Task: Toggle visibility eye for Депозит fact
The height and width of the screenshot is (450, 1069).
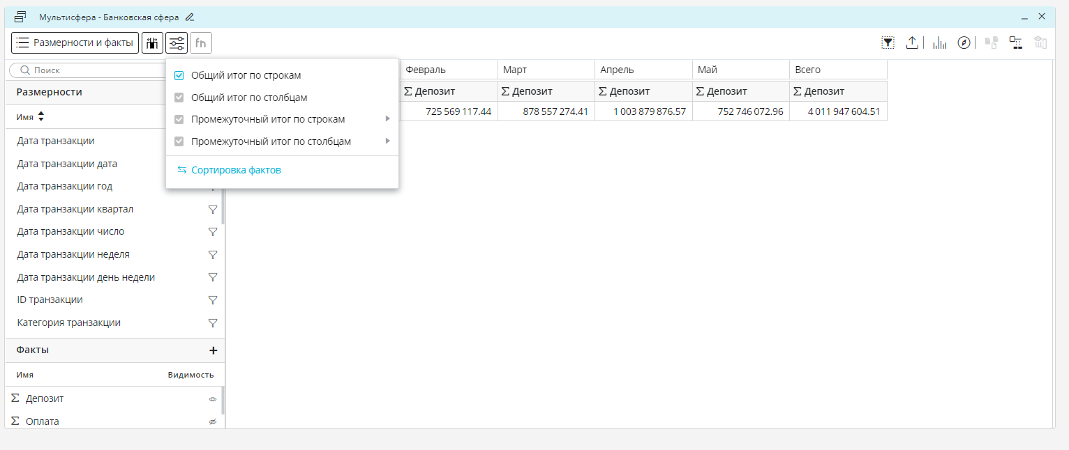Action: point(213,399)
